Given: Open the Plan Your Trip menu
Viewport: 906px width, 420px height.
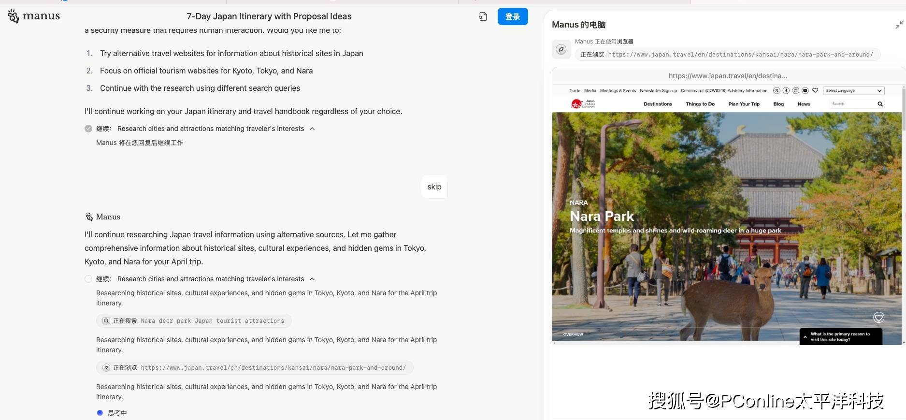Looking at the screenshot, I should tap(744, 104).
